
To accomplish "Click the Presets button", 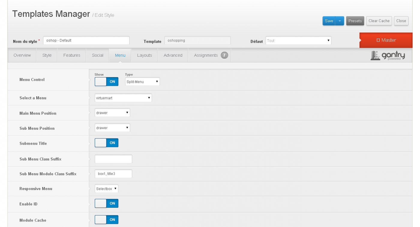I will pyautogui.click(x=355, y=21).
